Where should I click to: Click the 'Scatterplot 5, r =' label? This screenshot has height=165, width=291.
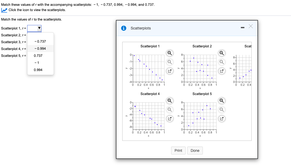13,56
